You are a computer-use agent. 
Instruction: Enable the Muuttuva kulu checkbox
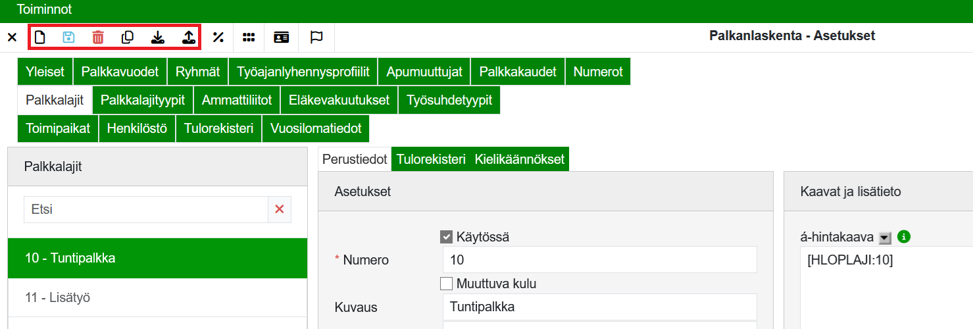pos(446,284)
